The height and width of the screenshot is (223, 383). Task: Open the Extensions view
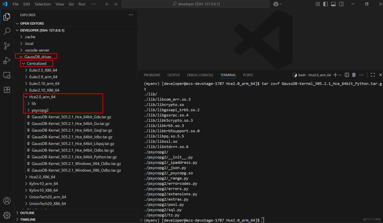click(7, 90)
